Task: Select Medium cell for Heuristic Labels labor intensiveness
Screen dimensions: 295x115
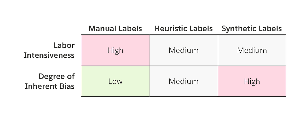Action: 184,50
